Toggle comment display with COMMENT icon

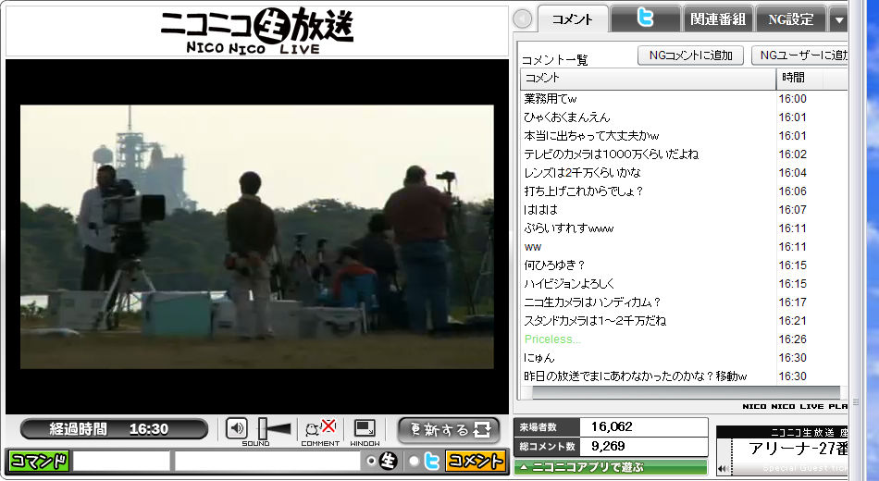320,429
